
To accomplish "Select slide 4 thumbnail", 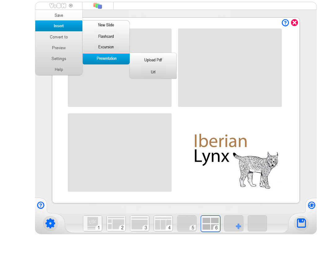I will point(163,223).
